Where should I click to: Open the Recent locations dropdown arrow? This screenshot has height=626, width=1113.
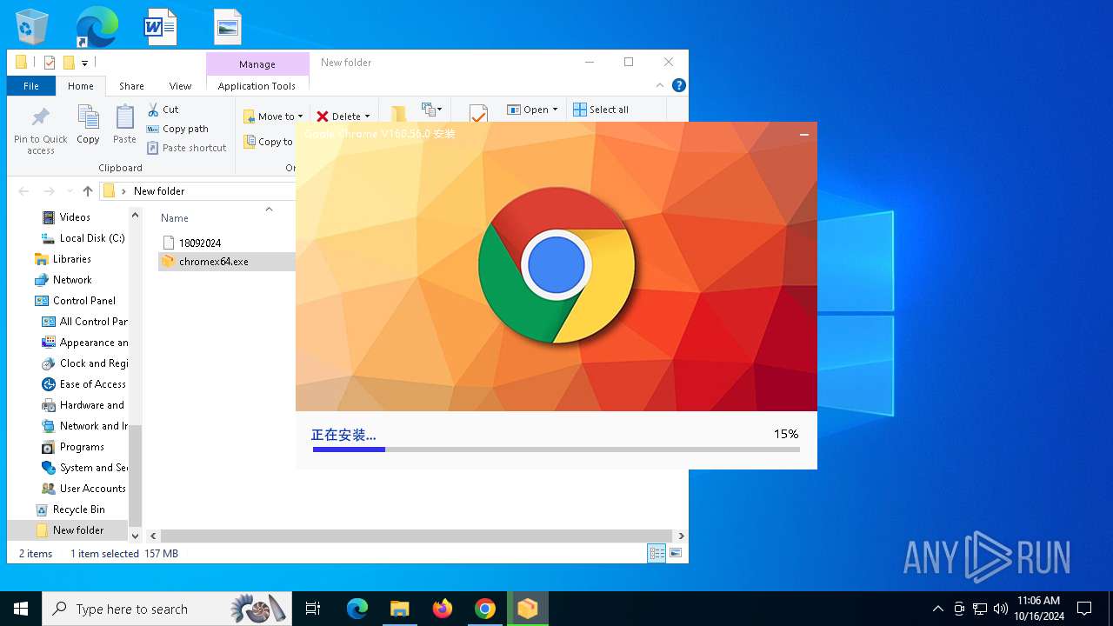[69, 191]
